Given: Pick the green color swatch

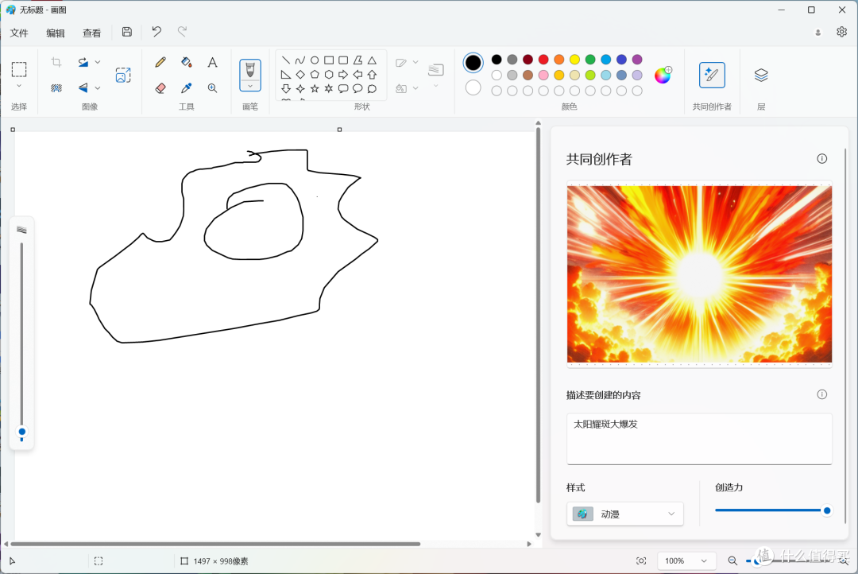Looking at the screenshot, I should tap(590, 59).
